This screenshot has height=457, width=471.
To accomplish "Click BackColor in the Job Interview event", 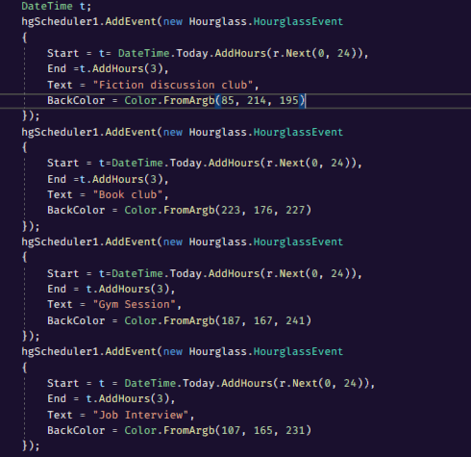I will click(76, 430).
